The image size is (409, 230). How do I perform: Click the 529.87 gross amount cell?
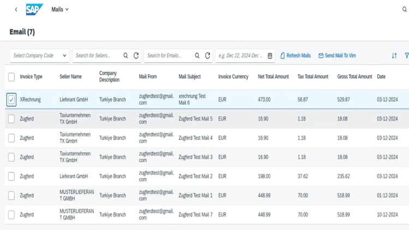pos(343,100)
